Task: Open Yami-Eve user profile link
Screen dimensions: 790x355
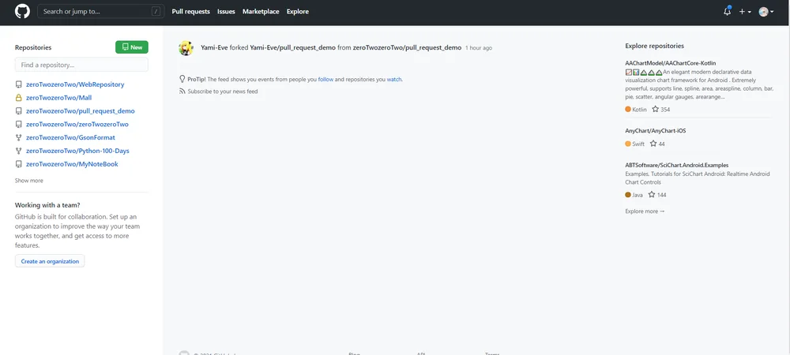Action: (x=214, y=48)
